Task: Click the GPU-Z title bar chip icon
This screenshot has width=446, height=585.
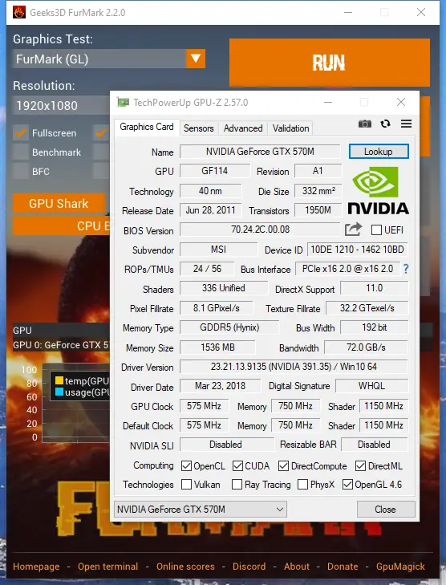Action: tap(124, 102)
